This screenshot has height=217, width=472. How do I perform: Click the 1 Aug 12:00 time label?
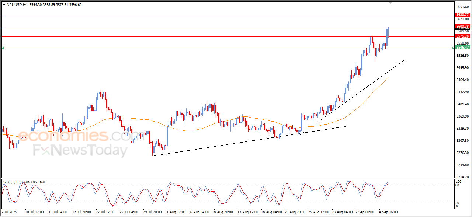tap(176, 212)
